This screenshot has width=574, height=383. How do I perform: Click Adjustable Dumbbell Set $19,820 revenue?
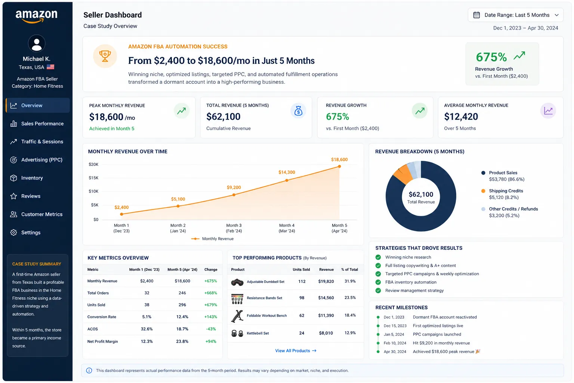point(326,282)
